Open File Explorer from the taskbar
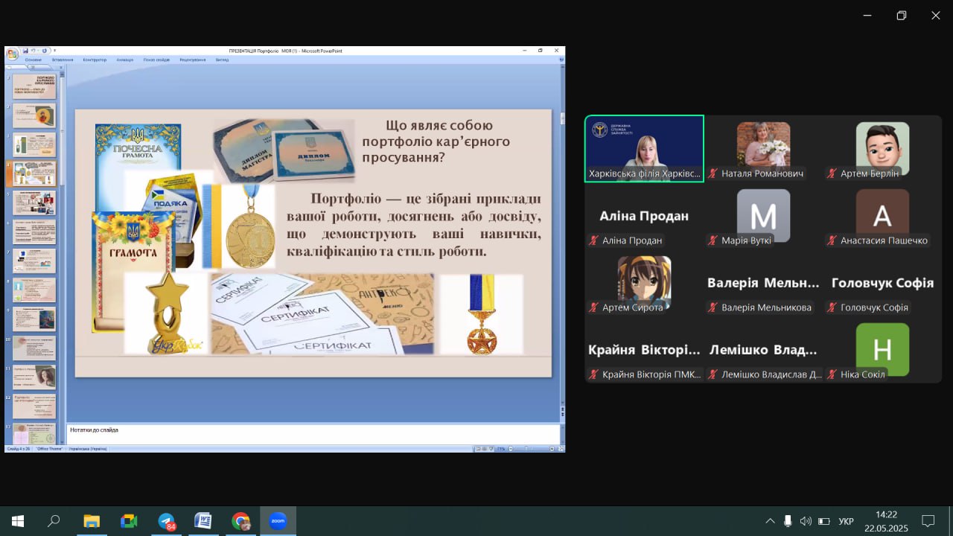The height and width of the screenshot is (536, 953). coord(92,521)
